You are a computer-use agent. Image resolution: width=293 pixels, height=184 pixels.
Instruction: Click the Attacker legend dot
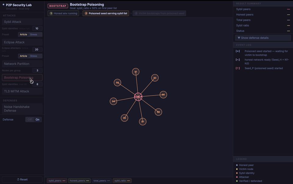[237, 177]
